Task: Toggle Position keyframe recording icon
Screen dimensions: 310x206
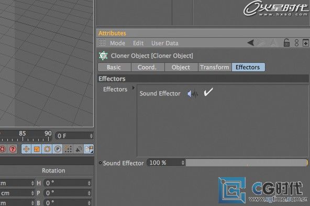Action: pyautogui.click(x=26, y=149)
